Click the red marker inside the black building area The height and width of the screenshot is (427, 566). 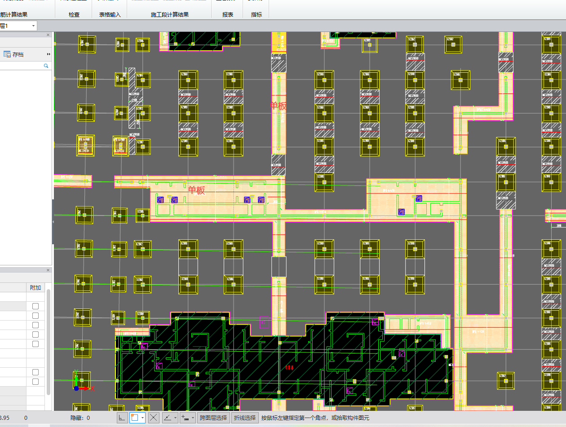click(290, 367)
